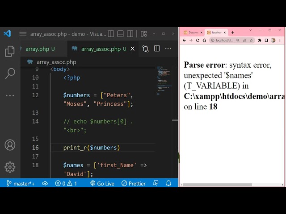Click array_assoc.php in the breadcrumb
This screenshot has width=286, height=214.
click(x=56, y=62)
